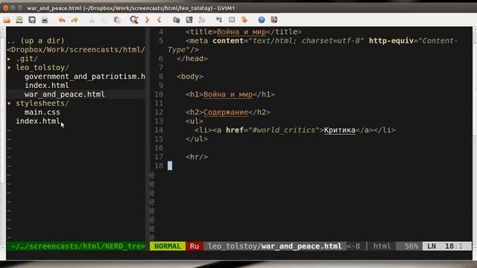Click the 'Критика' link text
Screen dimensions: 477x268
point(340,130)
